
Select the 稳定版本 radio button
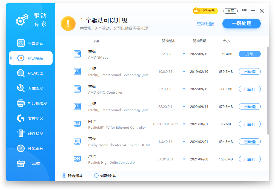click(x=64, y=176)
